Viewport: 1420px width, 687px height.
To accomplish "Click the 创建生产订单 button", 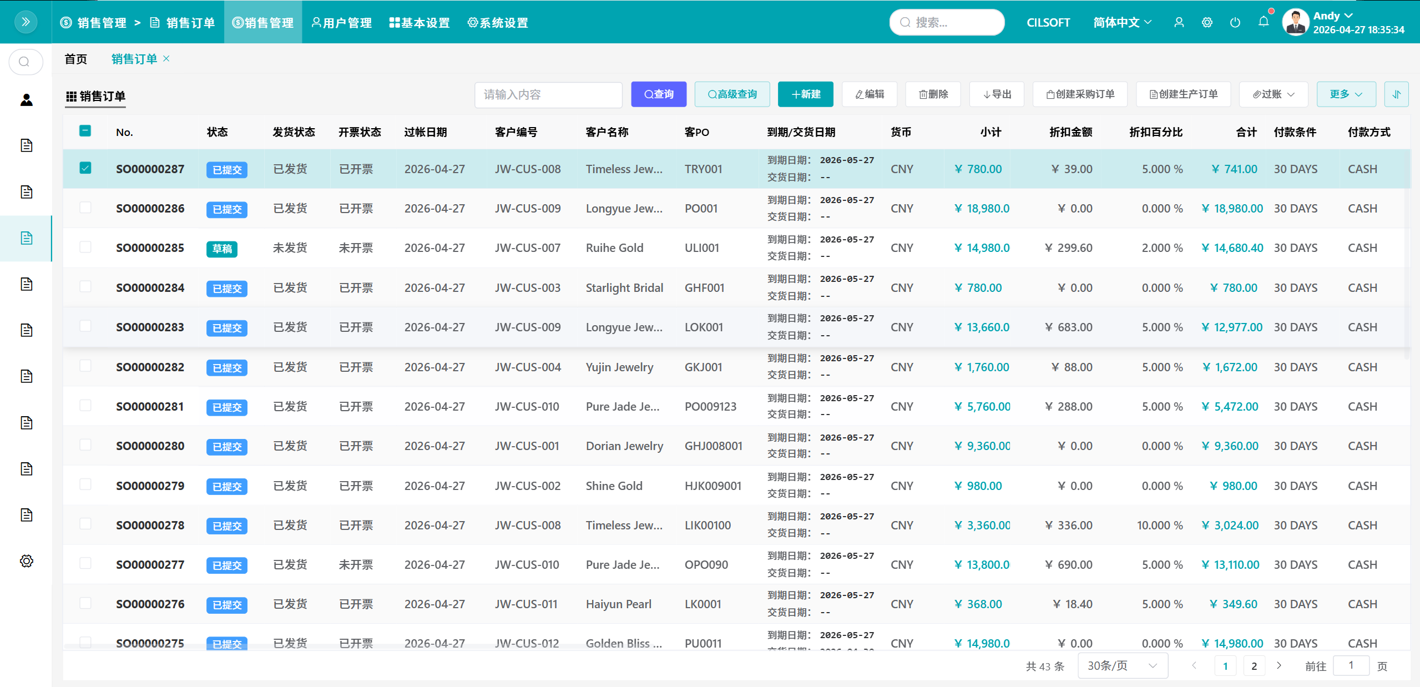I will (x=1184, y=94).
